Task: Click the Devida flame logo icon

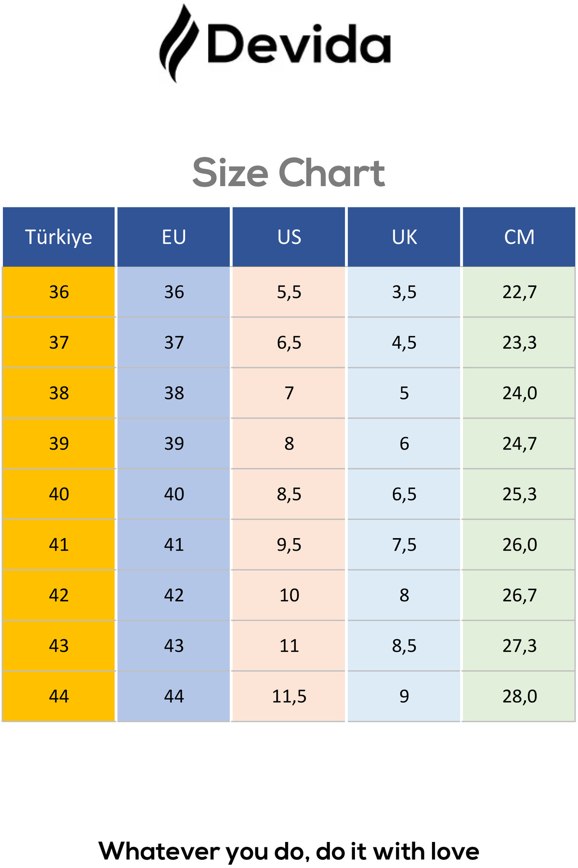Action: click(178, 44)
